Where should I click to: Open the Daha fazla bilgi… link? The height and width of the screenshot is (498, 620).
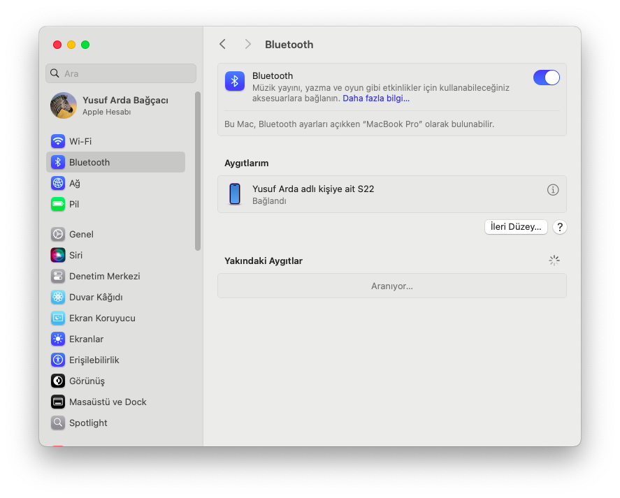coord(376,98)
